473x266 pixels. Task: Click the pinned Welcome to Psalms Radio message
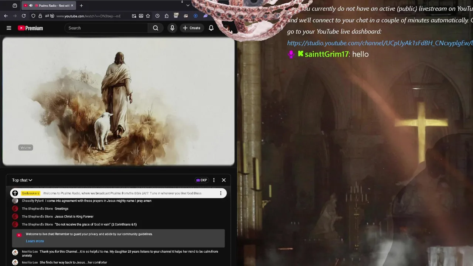(122, 193)
